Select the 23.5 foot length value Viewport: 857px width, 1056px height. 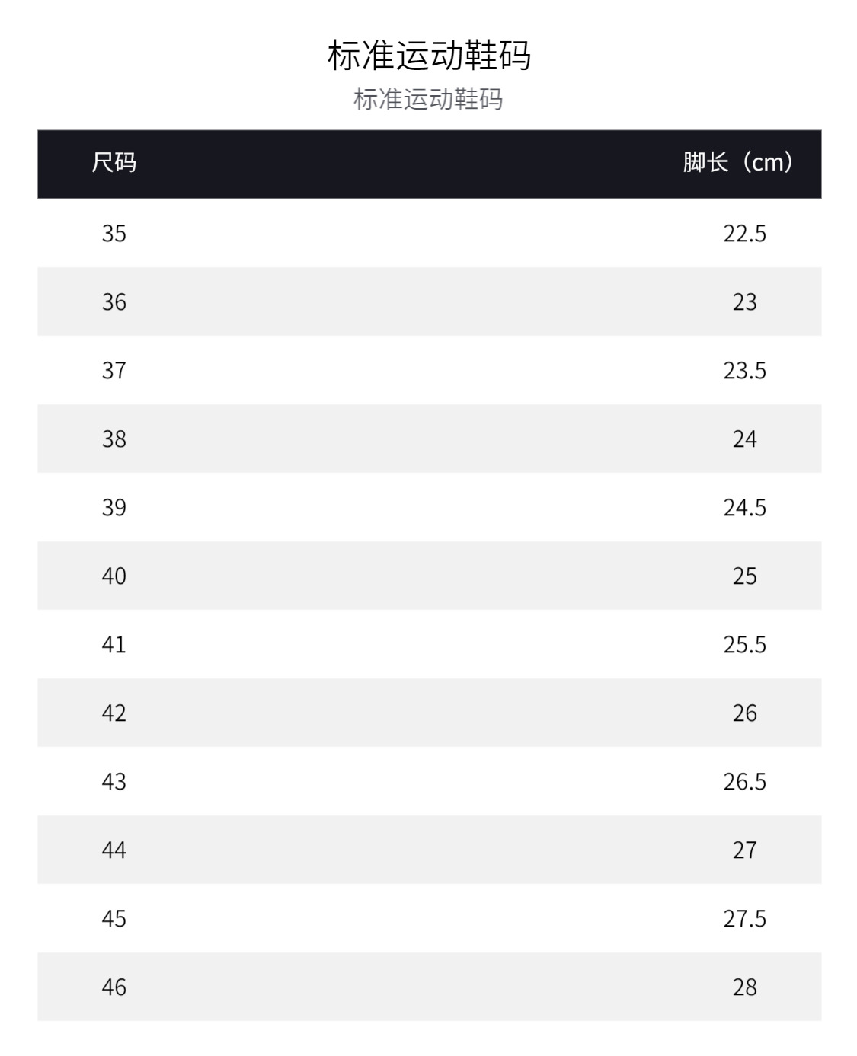point(744,370)
